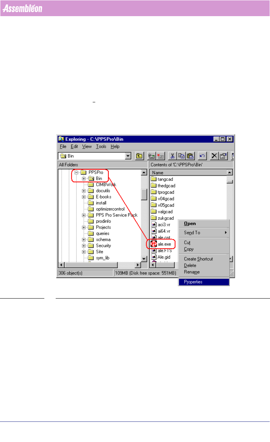Click the folder tree's scroll-down arrow
The height and width of the screenshot is (442, 270).
click(x=144, y=259)
